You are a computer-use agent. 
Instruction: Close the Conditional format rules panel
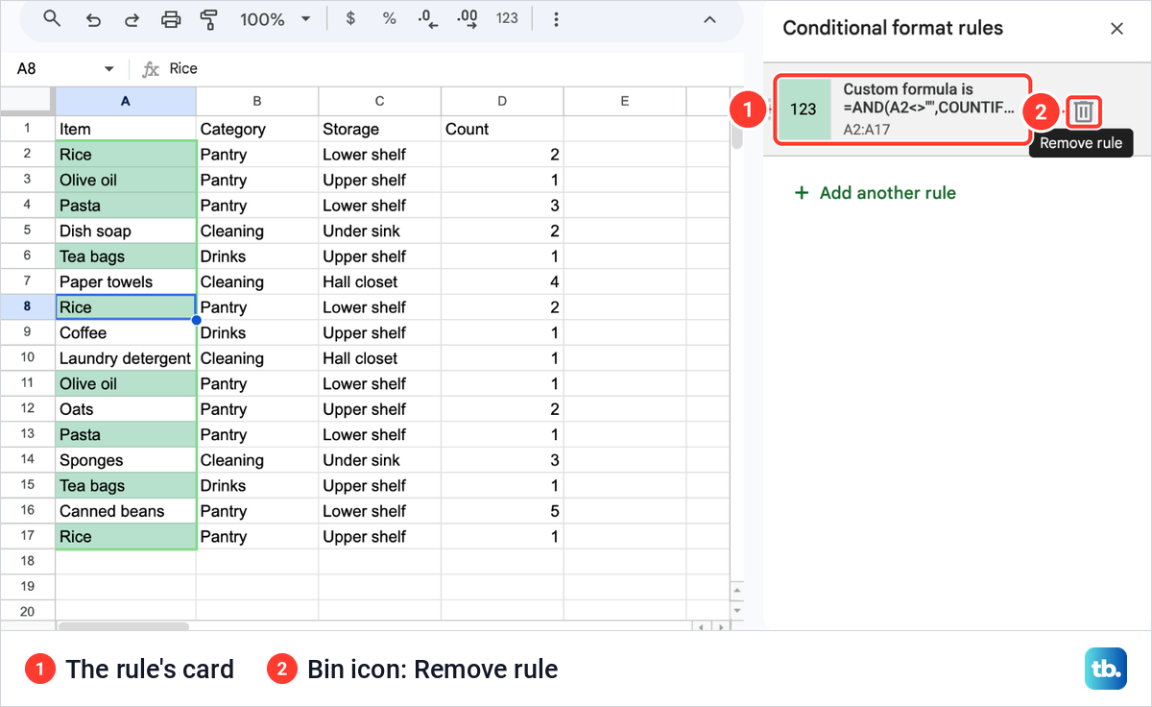tap(1116, 29)
